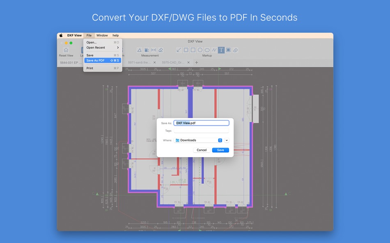
Task: Select the angle measurement tool
Action: click(139, 50)
